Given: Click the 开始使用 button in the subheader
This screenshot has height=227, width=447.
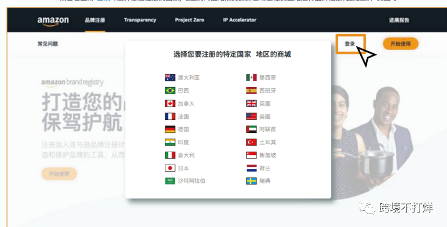Looking at the screenshot, I should click(x=401, y=44).
